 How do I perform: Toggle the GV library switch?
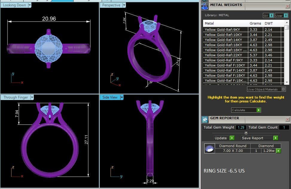(271, 16)
